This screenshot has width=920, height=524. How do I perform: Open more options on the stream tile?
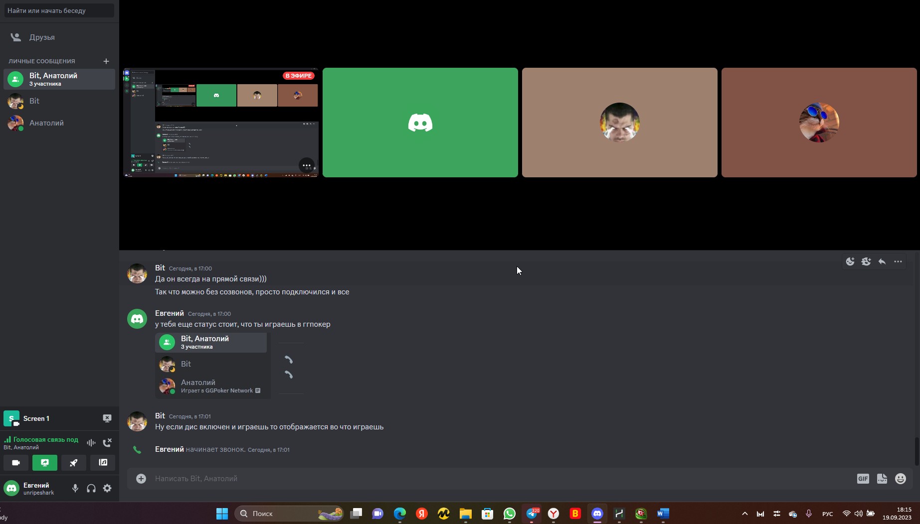pyautogui.click(x=306, y=165)
